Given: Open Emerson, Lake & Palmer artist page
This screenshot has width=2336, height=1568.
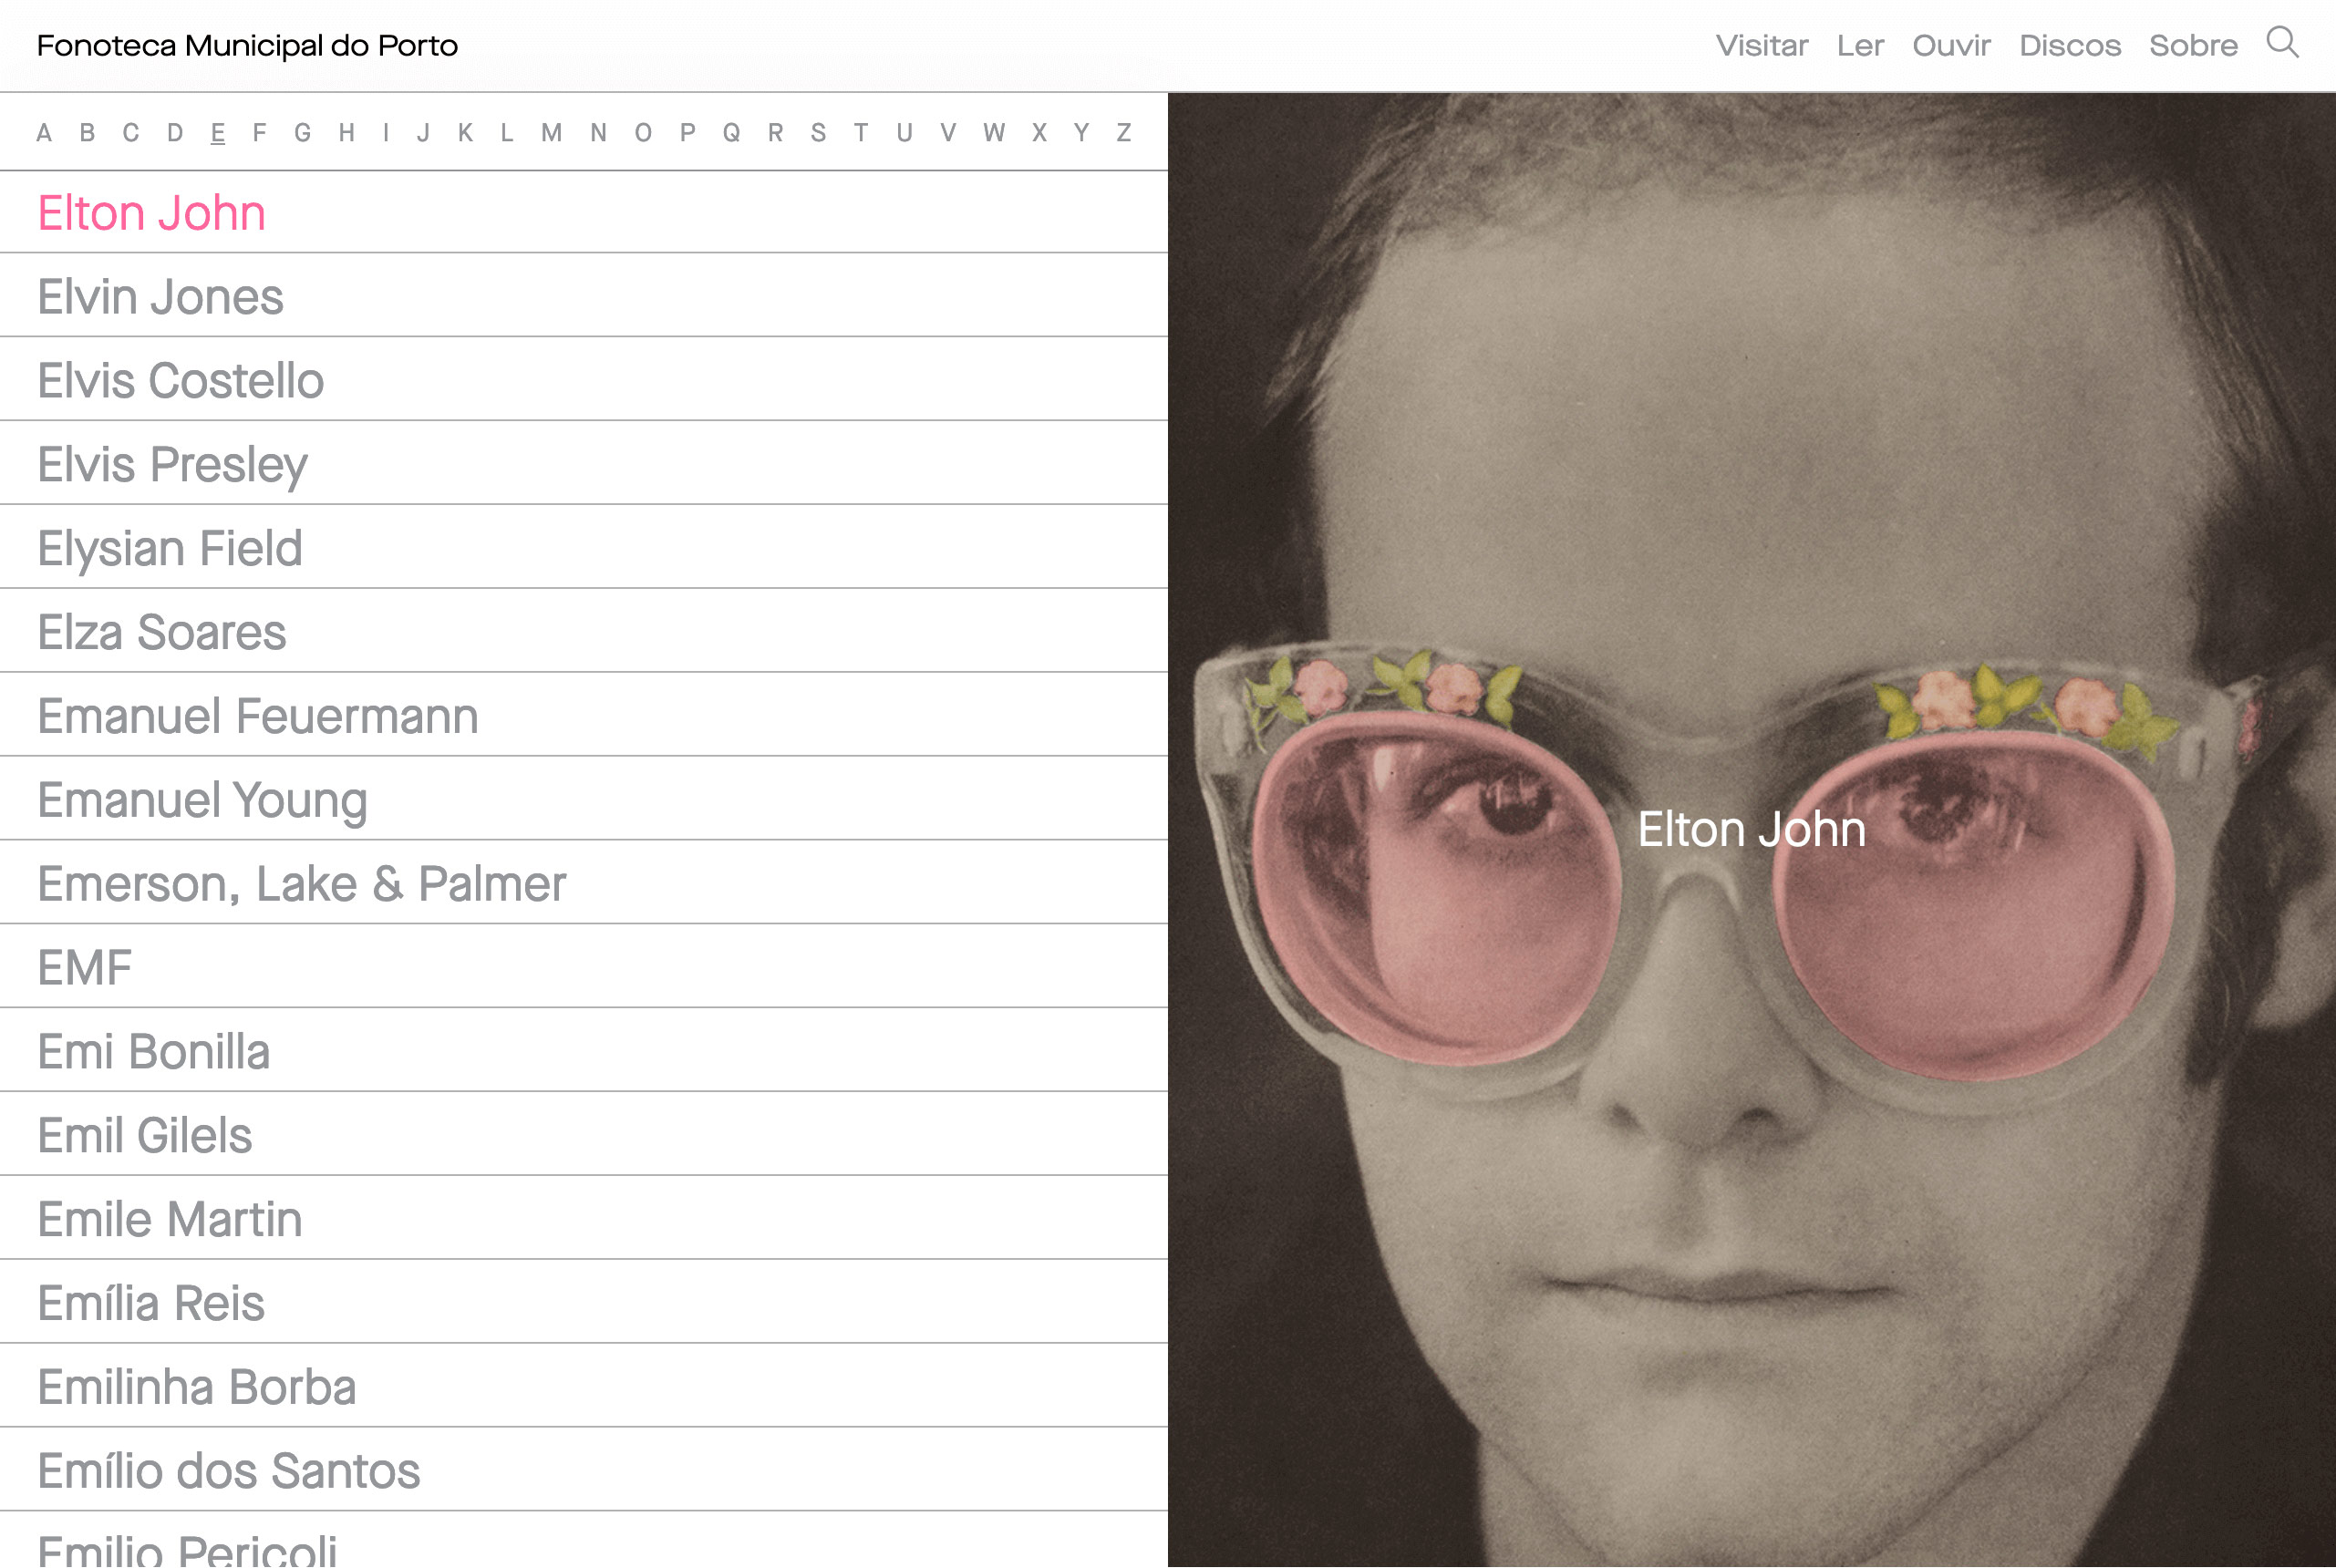Looking at the screenshot, I should click(584, 884).
